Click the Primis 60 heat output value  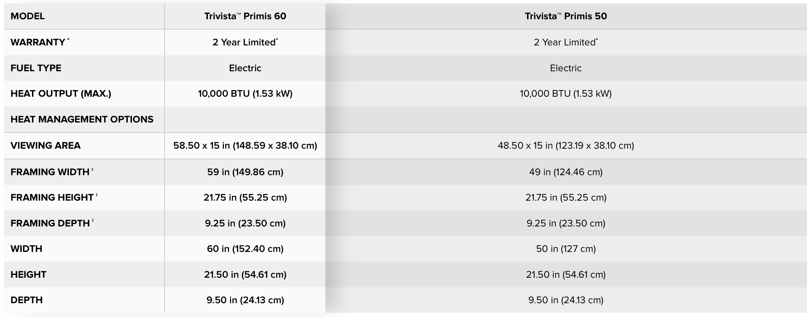click(x=245, y=94)
